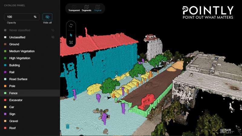Image resolution: width=242 pixels, height=136 pixels.
Task: Switch to Transparent view mode
Action: point(74,8)
